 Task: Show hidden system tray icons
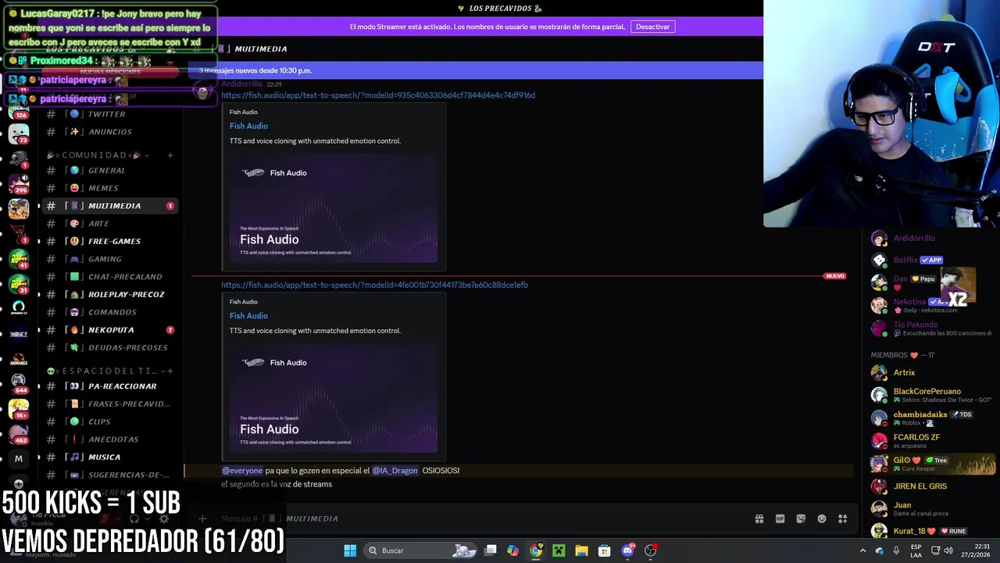(862, 550)
